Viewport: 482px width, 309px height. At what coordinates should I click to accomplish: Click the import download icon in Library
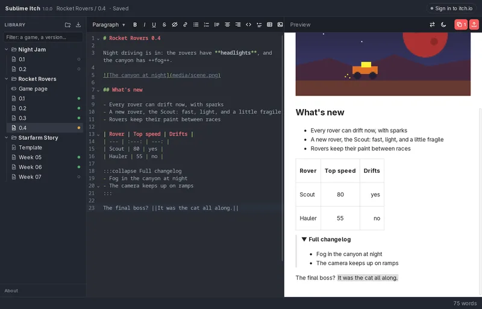point(78,25)
